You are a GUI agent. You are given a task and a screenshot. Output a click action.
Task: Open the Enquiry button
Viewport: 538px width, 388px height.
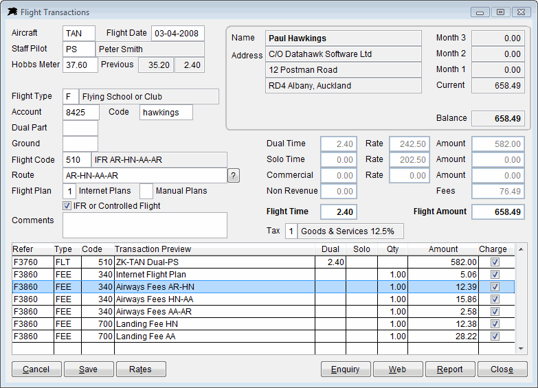tap(346, 369)
